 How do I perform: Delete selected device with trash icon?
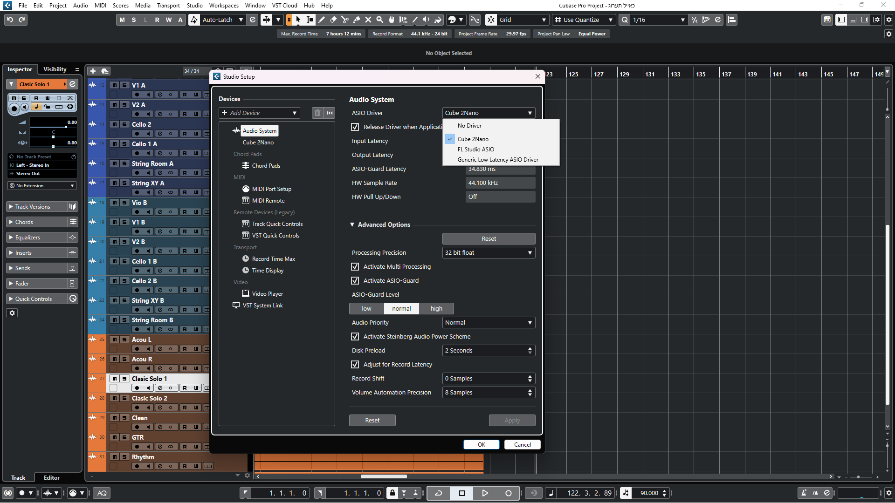click(x=317, y=113)
